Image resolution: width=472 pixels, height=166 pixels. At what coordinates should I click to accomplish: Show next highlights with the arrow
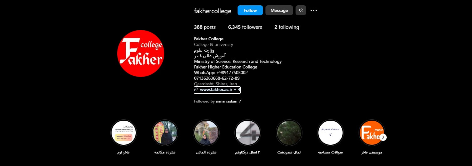(383, 137)
